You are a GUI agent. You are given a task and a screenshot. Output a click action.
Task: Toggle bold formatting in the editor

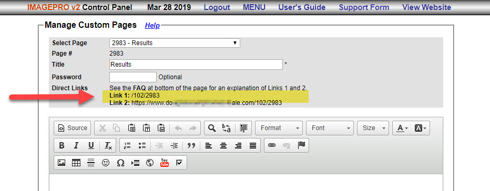pyautogui.click(x=62, y=145)
